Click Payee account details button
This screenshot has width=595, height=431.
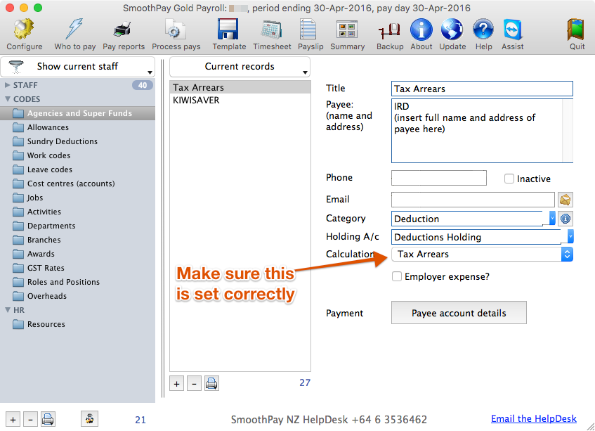coord(459,313)
